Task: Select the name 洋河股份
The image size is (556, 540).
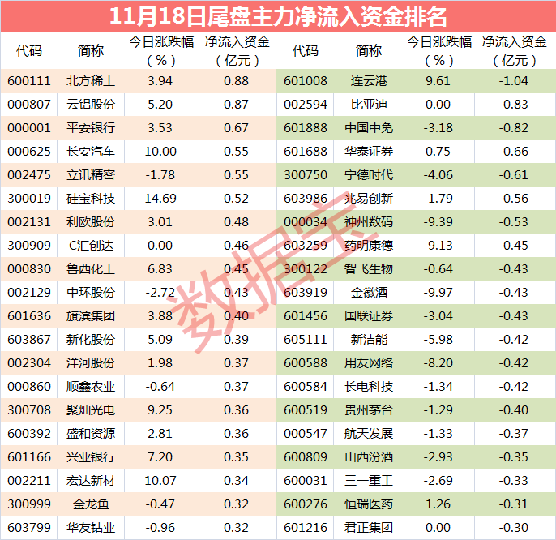Action: tap(91, 363)
